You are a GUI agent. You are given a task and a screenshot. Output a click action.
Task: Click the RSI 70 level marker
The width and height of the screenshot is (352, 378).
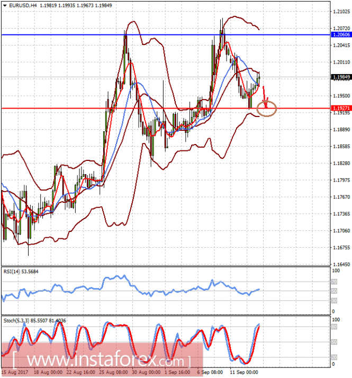tap(334, 282)
